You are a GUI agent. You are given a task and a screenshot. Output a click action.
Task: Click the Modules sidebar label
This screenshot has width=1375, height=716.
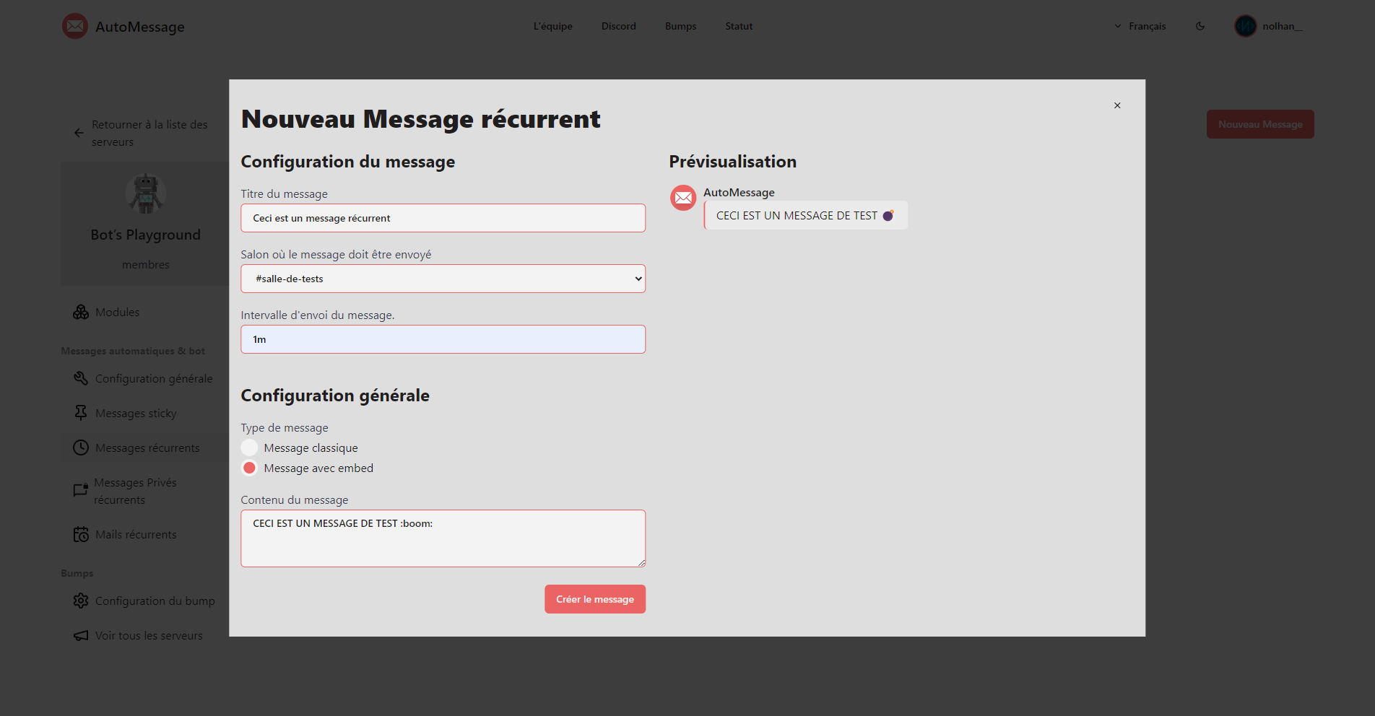point(117,312)
